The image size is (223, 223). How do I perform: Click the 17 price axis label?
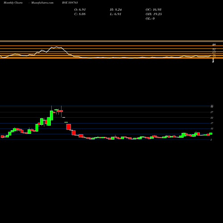212,123
